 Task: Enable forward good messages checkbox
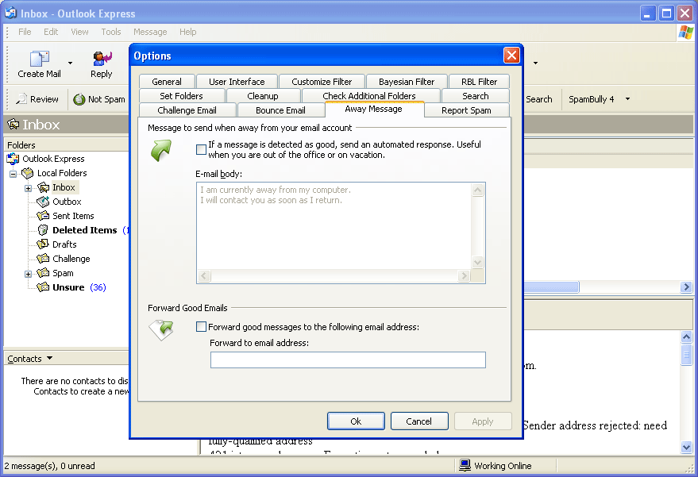(x=201, y=327)
